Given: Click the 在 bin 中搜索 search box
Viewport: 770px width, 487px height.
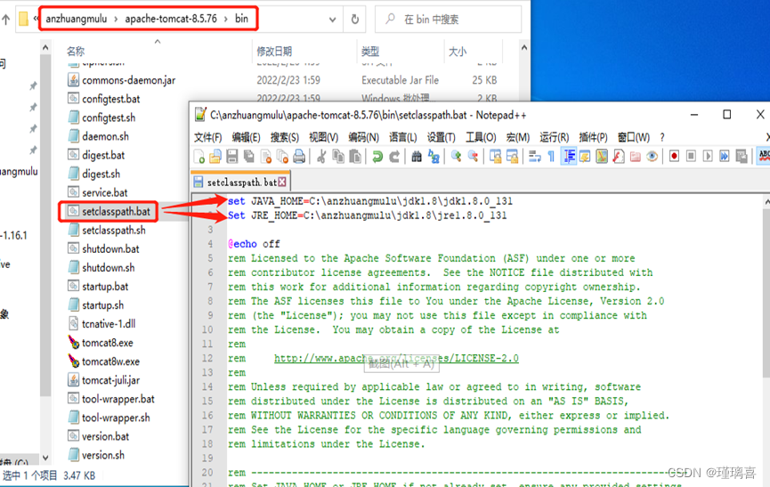Looking at the screenshot, I should pyautogui.click(x=448, y=20).
